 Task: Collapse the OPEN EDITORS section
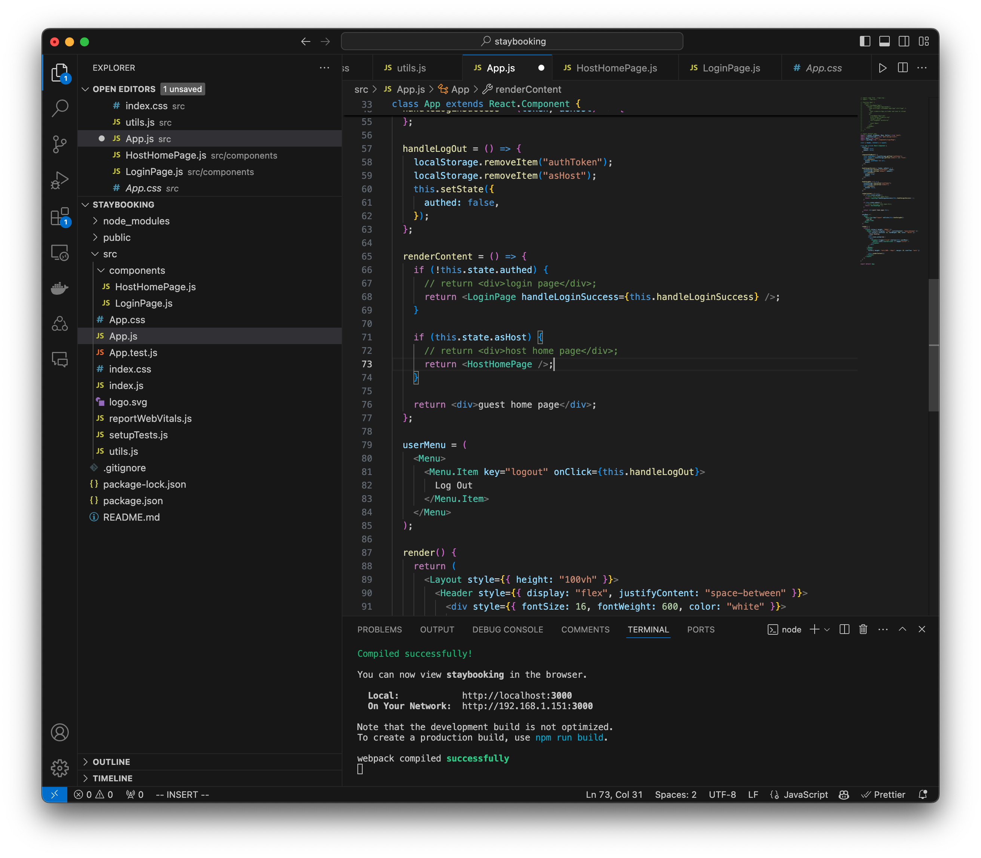pyautogui.click(x=85, y=89)
